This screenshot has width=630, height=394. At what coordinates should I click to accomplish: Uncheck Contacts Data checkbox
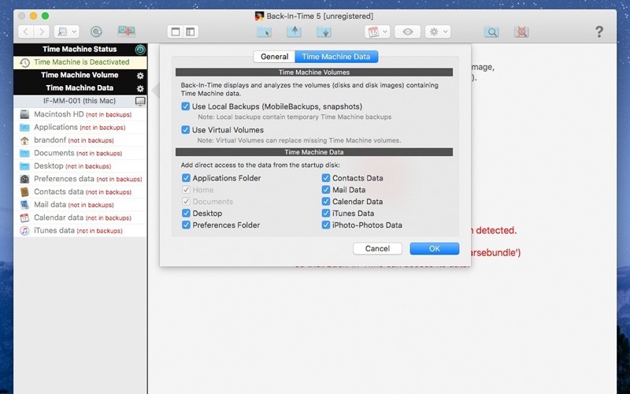pos(326,178)
